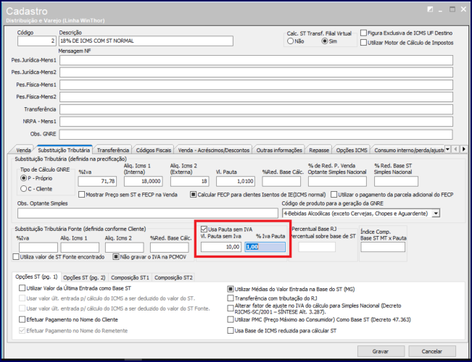Select Sim for Calc. ST Transf. Filial Virtual
The height and width of the screenshot is (362, 472).
[325, 41]
